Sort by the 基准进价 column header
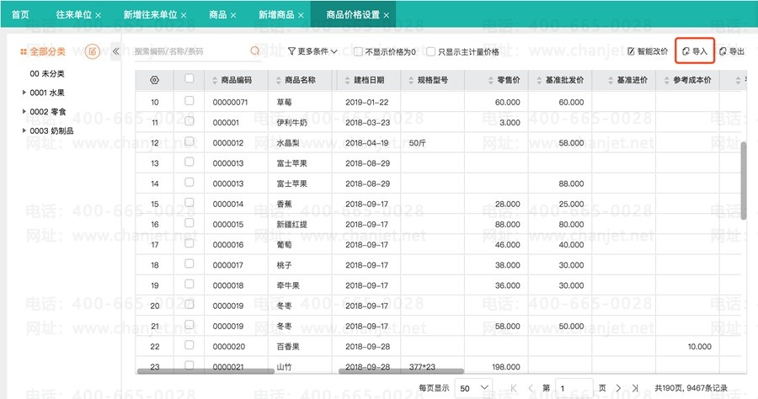 [x=633, y=80]
